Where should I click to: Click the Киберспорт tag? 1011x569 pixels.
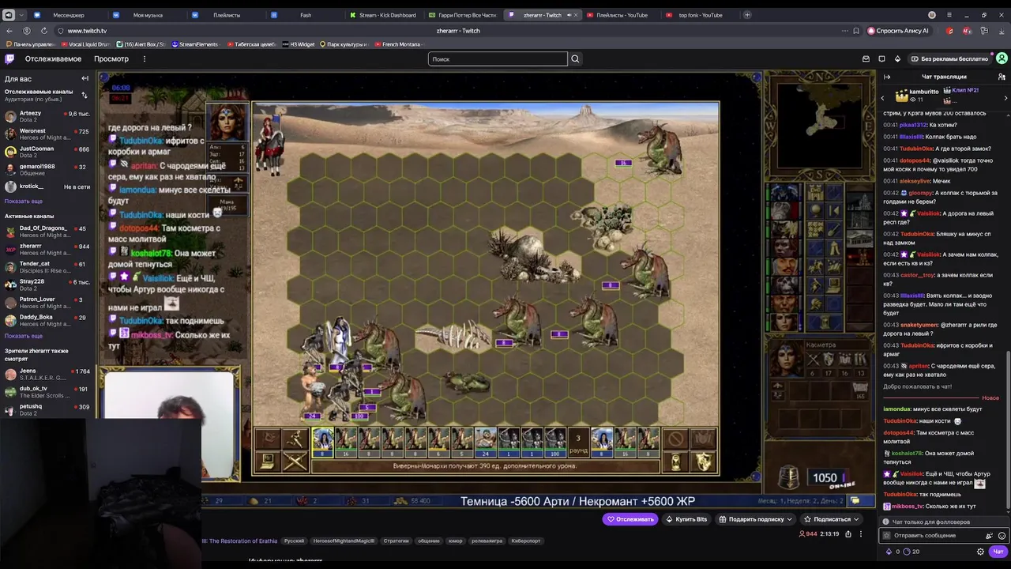(526, 541)
